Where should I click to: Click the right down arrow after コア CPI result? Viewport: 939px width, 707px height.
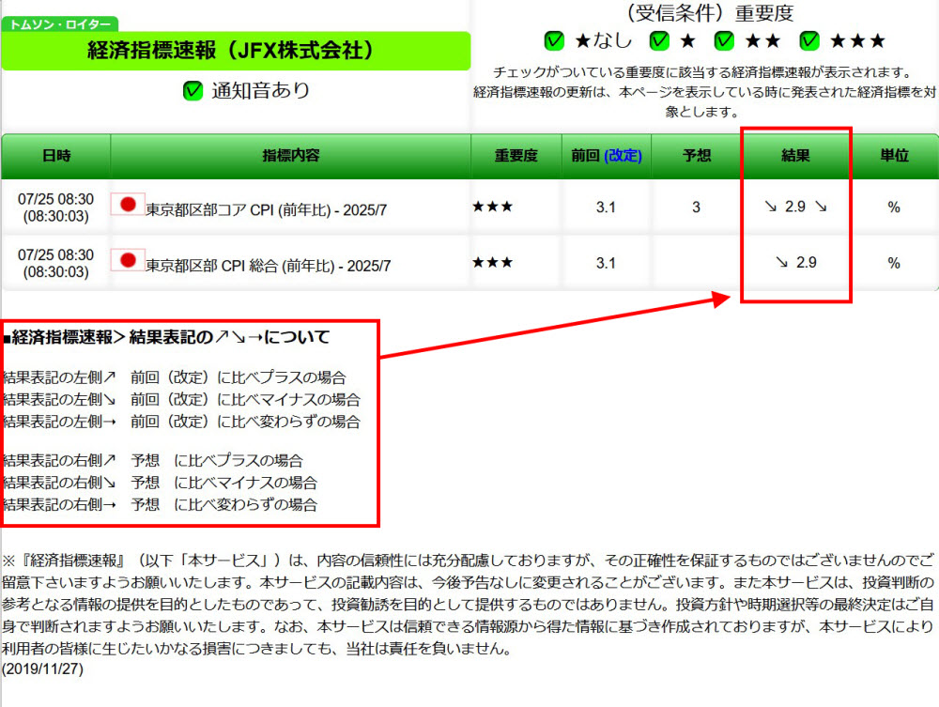tap(821, 207)
